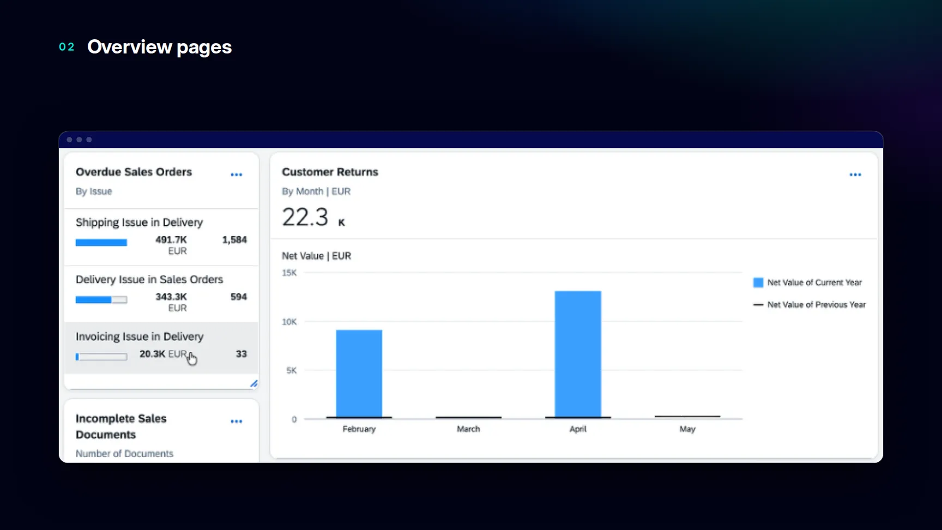Click Shipping Issue progress bar
Viewport: 942px width, 530px height.
(x=101, y=243)
